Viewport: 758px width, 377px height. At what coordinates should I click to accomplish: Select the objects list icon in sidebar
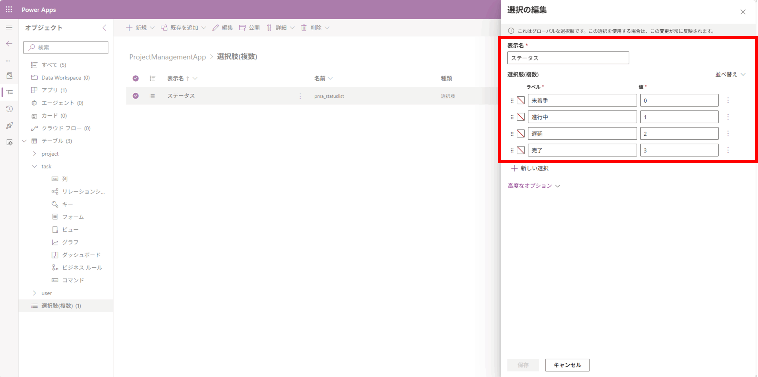[9, 92]
